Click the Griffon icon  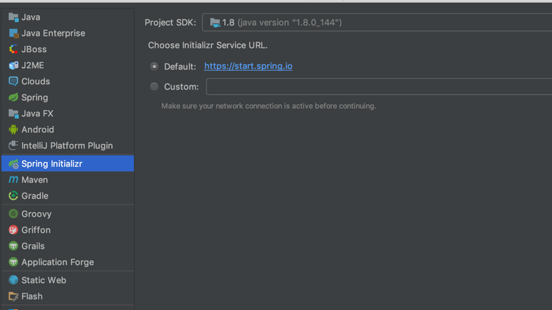point(13,230)
